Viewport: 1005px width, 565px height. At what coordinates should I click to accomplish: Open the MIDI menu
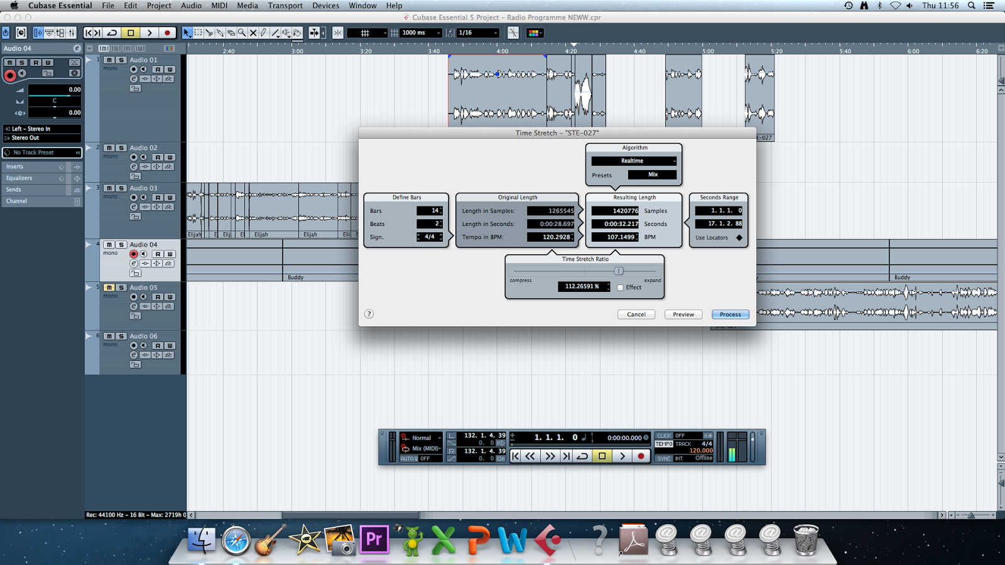(x=219, y=6)
